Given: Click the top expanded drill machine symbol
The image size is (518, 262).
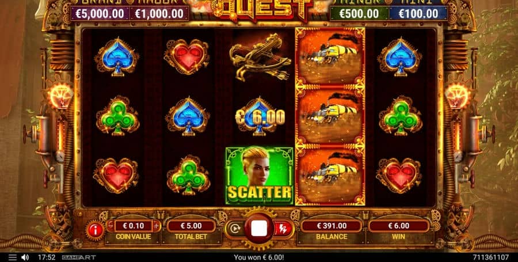Looking at the screenshot, I should tap(330, 57).
